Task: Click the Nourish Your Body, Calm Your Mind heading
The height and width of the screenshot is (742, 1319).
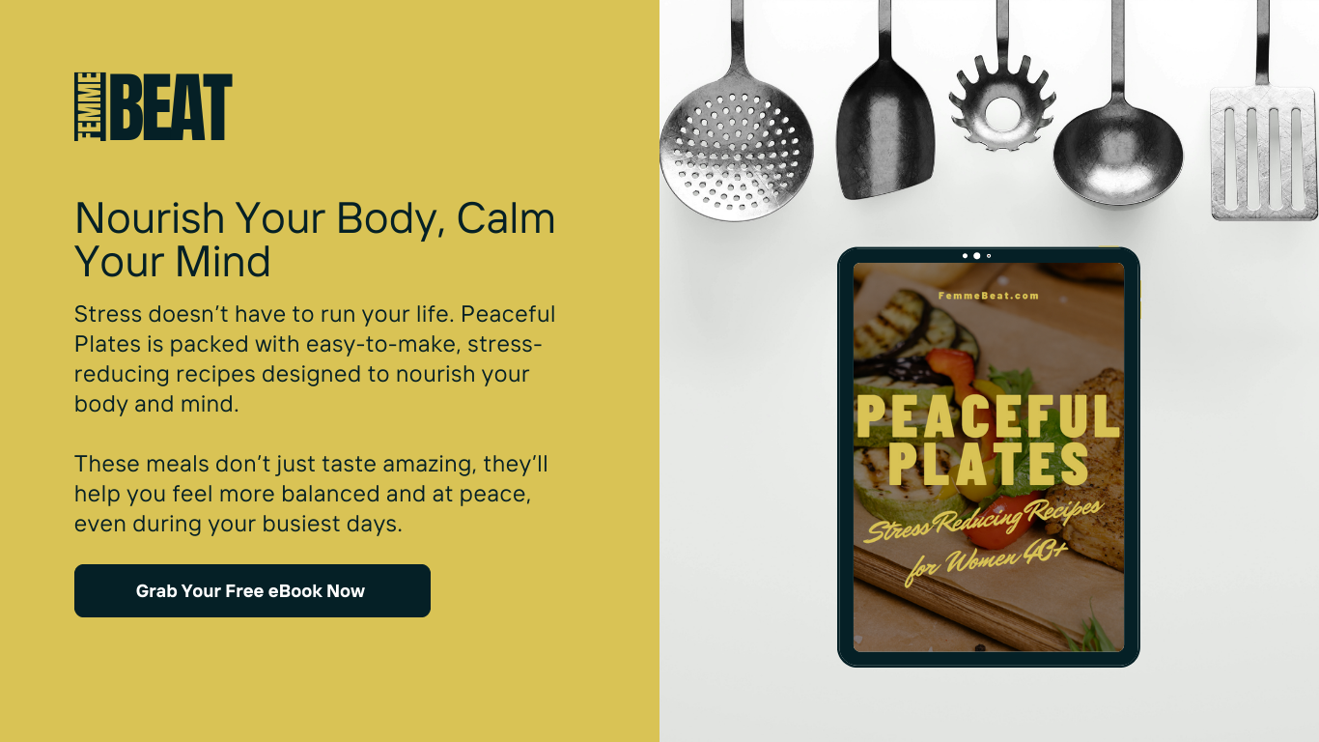Action: click(315, 240)
